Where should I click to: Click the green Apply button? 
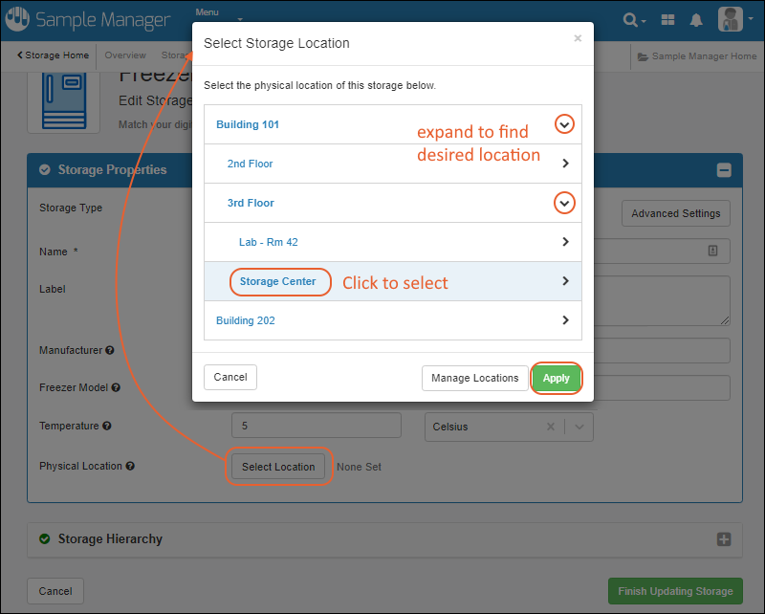556,378
